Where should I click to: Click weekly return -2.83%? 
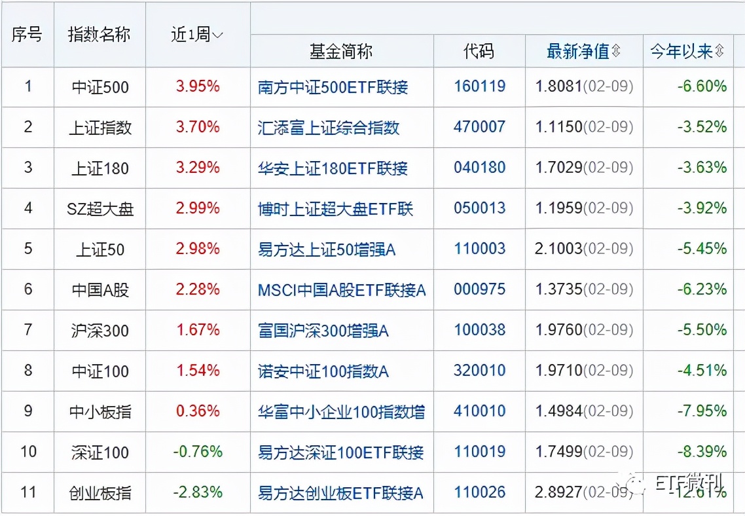tap(198, 492)
